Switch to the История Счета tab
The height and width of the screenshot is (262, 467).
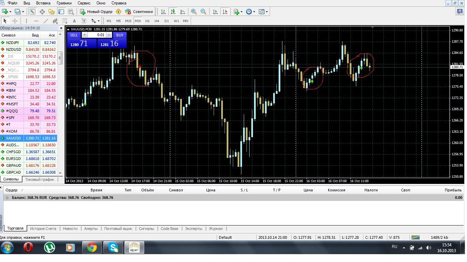[43, 229]
